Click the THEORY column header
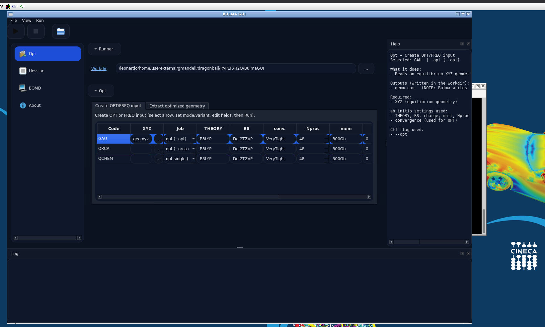 pyautogui.click(x=213, y=129)
